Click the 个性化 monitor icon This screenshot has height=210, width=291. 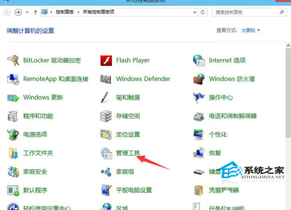pos(199,135)
